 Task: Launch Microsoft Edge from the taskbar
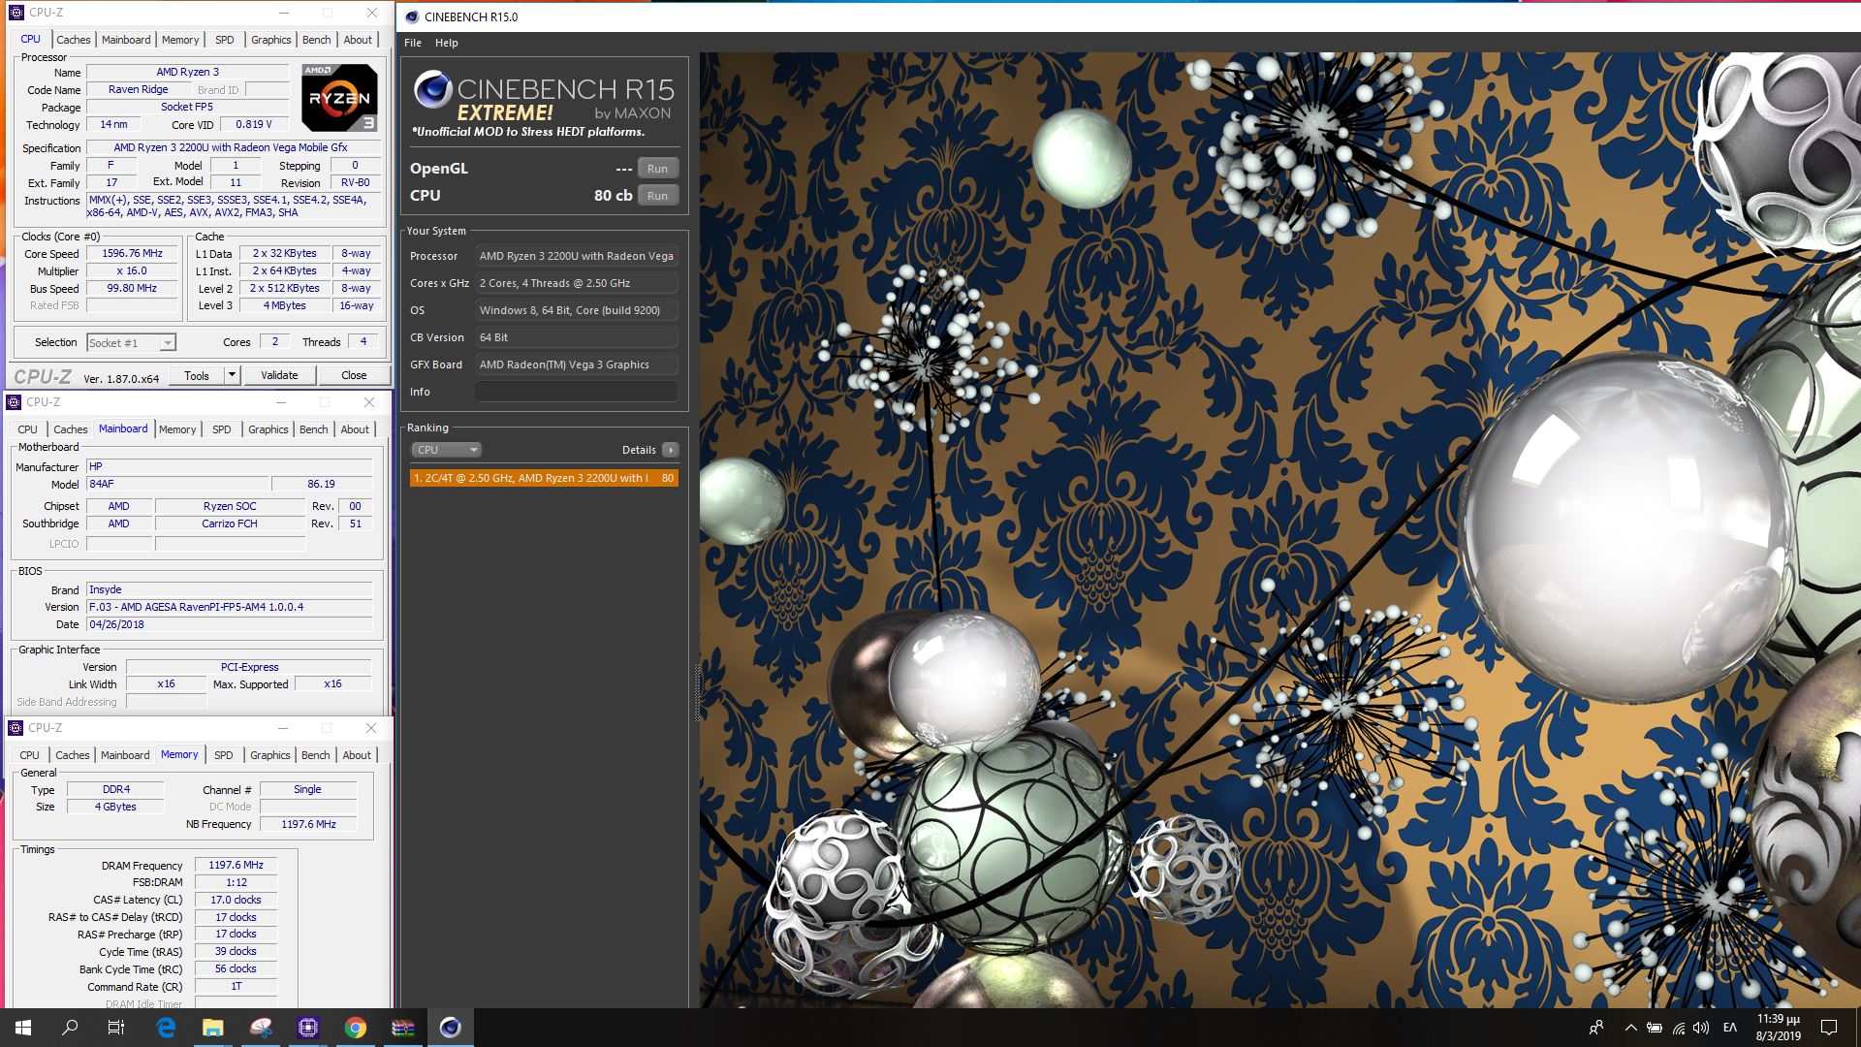(x=166, y=1028)
